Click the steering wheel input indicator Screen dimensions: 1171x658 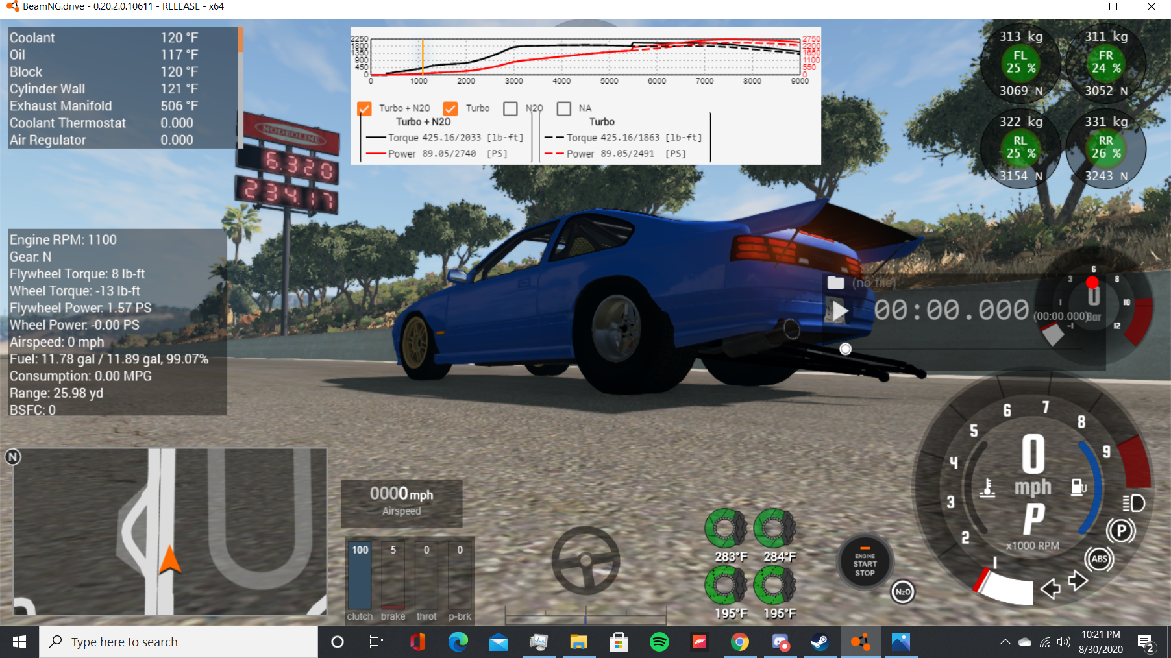pos(585,561)
